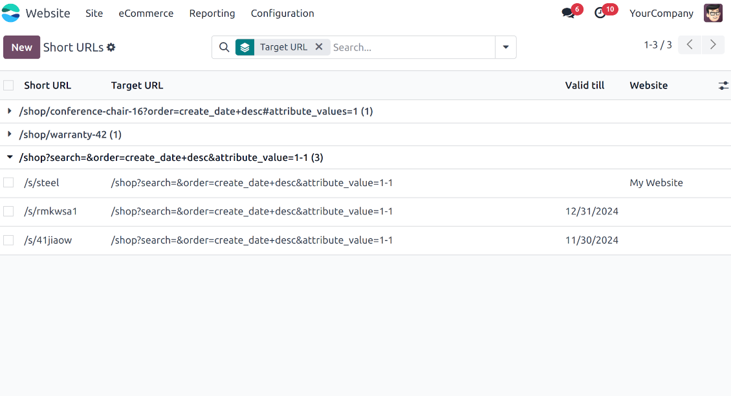Go to next page arrow
Image resolution: width=731 pixels, height=396 pixels.
pos(713,45)
